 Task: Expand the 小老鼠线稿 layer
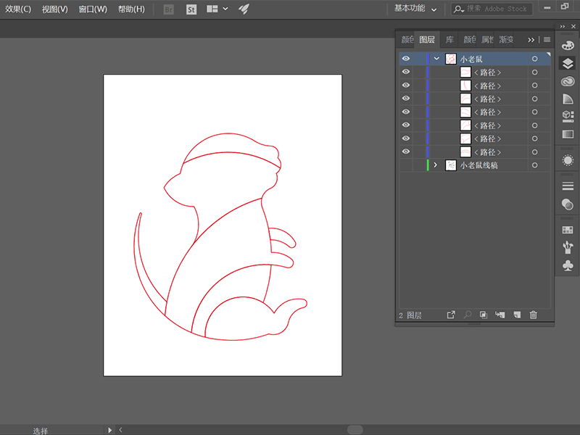click(x=436, y=165)
